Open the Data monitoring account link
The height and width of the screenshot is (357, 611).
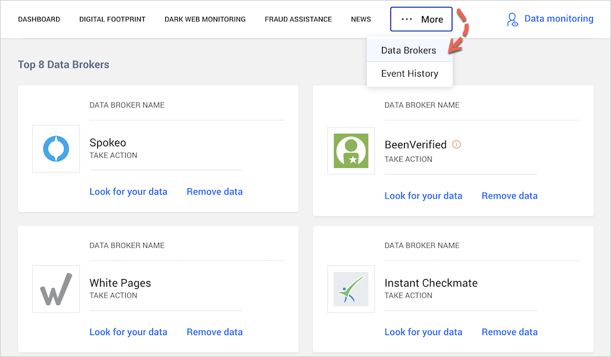tap(559, 19)
